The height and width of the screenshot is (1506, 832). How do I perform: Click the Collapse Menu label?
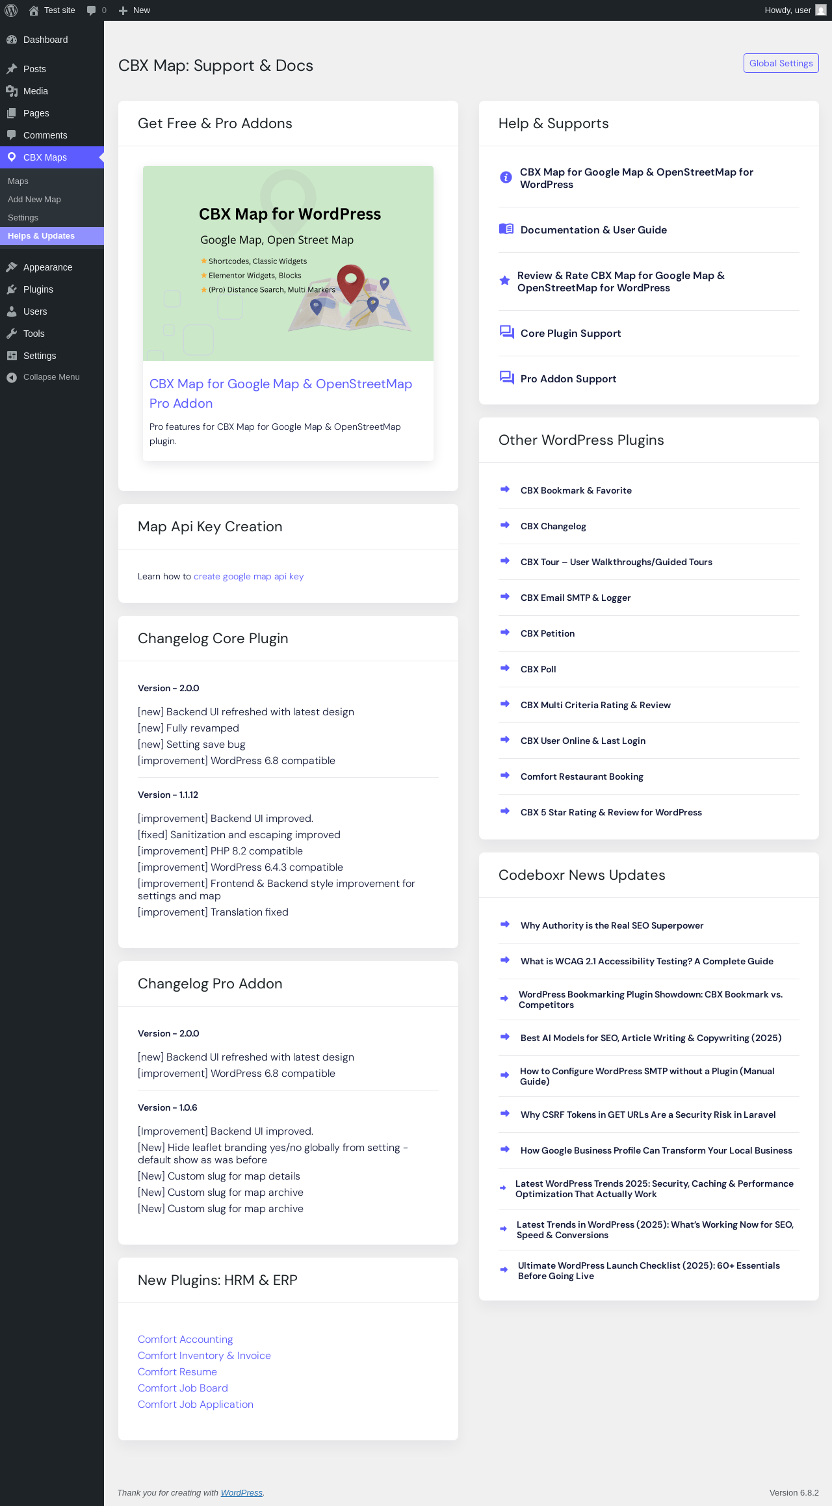click(51, 377)
